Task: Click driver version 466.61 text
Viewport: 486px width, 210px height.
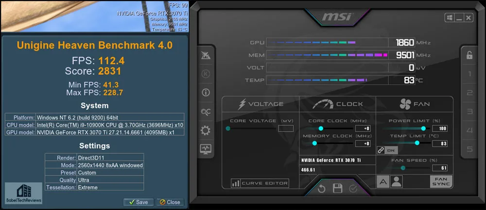Action: click(308, 170)
